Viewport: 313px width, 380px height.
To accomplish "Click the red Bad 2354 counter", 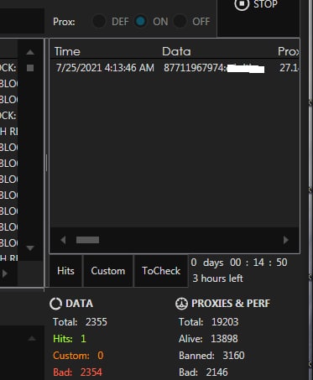I will [x=77, y=372].
